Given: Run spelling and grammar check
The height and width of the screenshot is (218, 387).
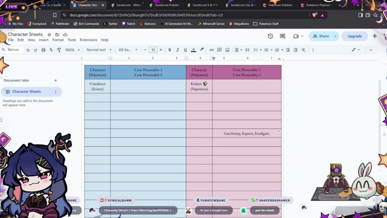Looking at the screenshot, I should click(x=51, y=50).
